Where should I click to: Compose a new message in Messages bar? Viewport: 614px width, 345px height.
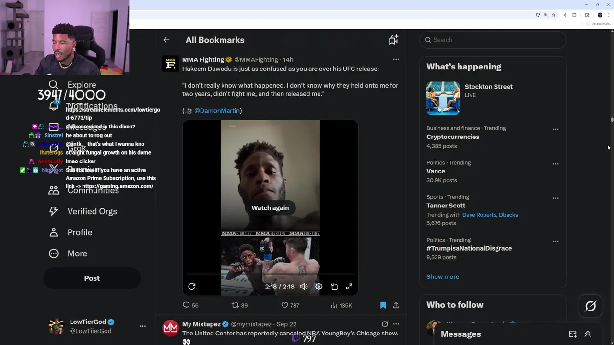point(573,334)
